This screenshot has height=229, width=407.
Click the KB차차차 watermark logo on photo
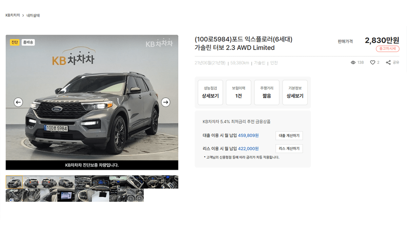click(x=159, y=43)
